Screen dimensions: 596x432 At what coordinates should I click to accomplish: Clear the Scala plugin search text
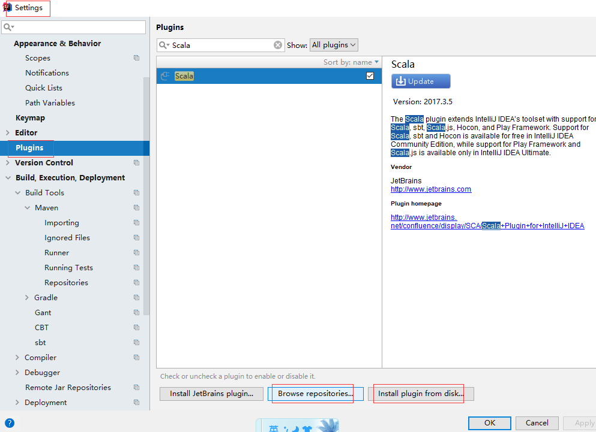[x=278, y=45]
